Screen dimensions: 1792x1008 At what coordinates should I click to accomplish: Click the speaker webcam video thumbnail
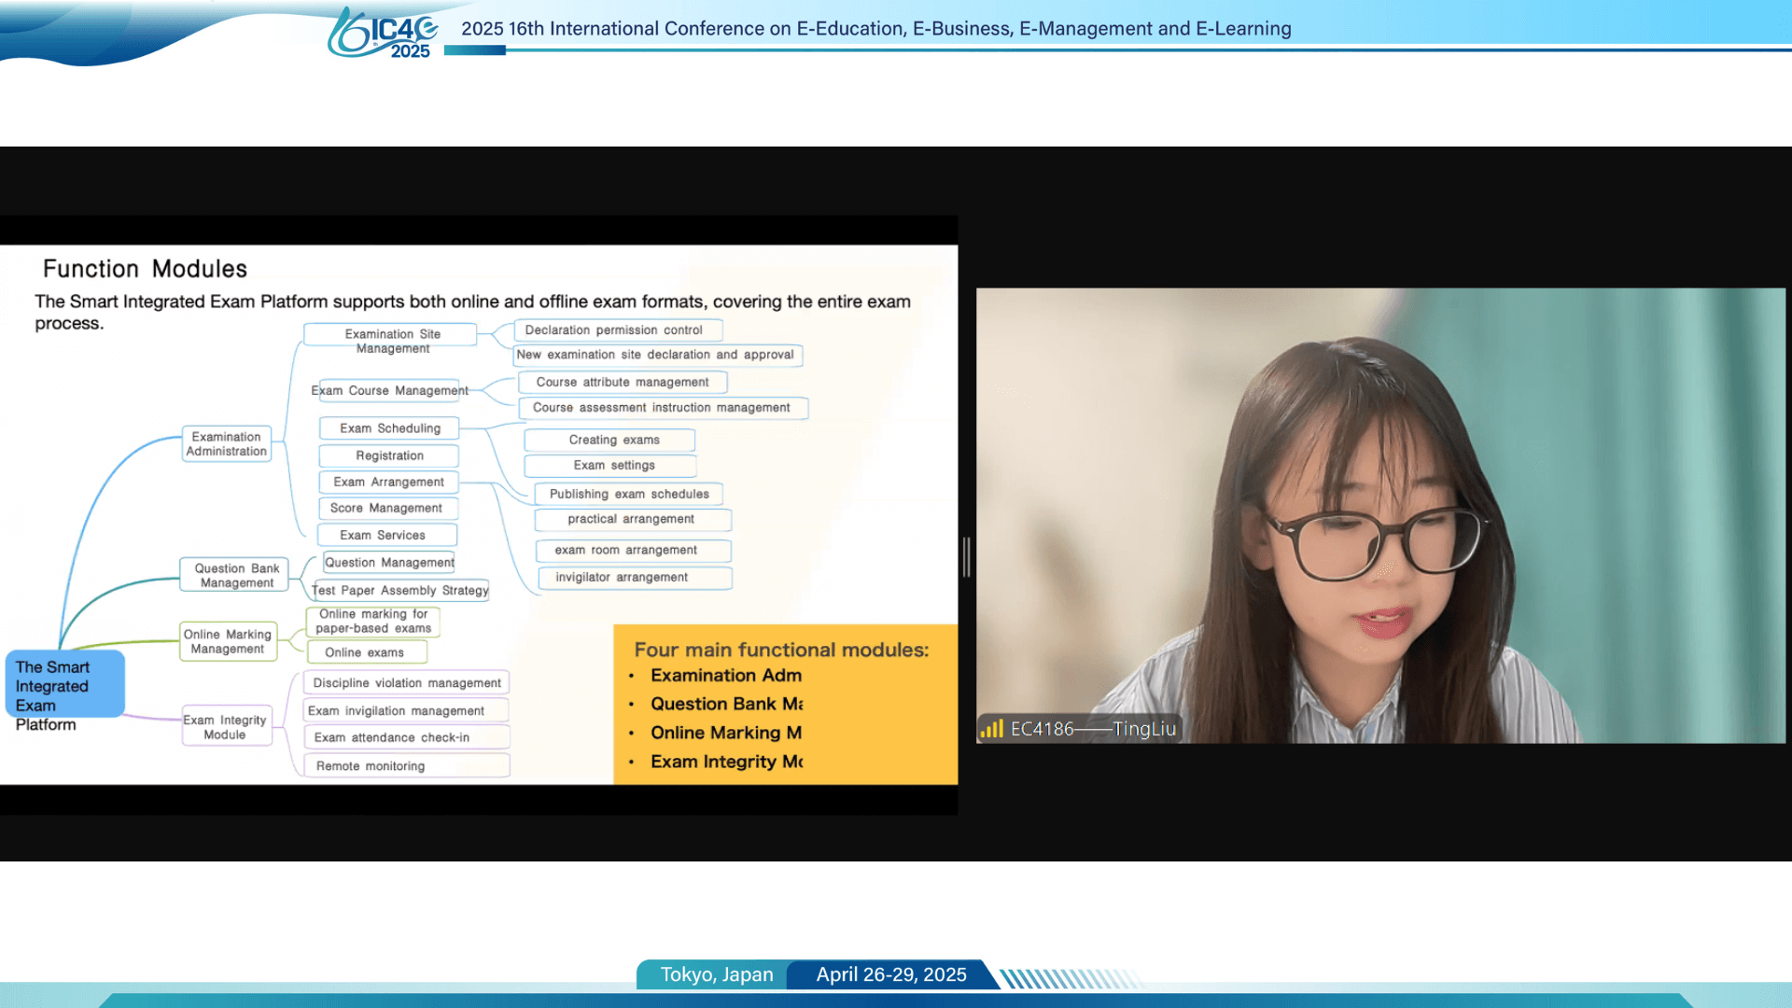point(1379,514)
